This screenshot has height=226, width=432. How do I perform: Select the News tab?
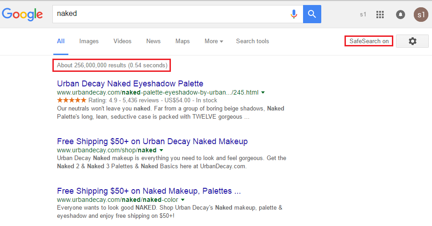153,41
